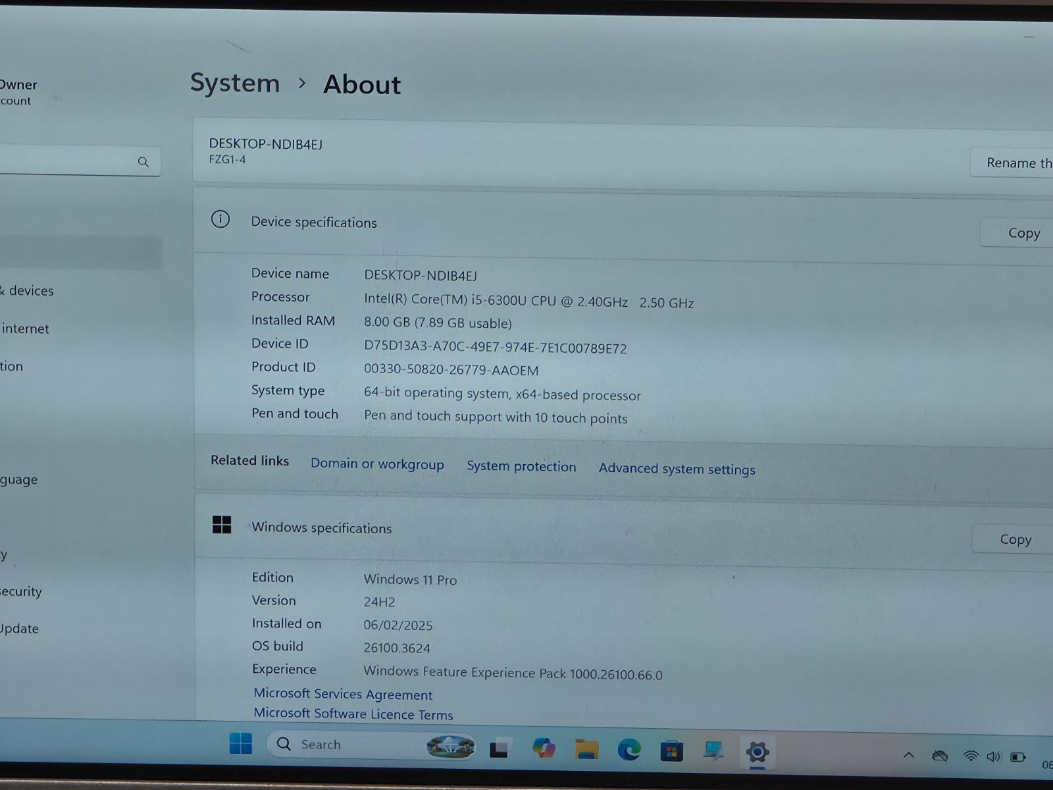The height and width of the screenshot is (790, 1053).
Task: Click the taskbar Search box
Action: (371, 745)
